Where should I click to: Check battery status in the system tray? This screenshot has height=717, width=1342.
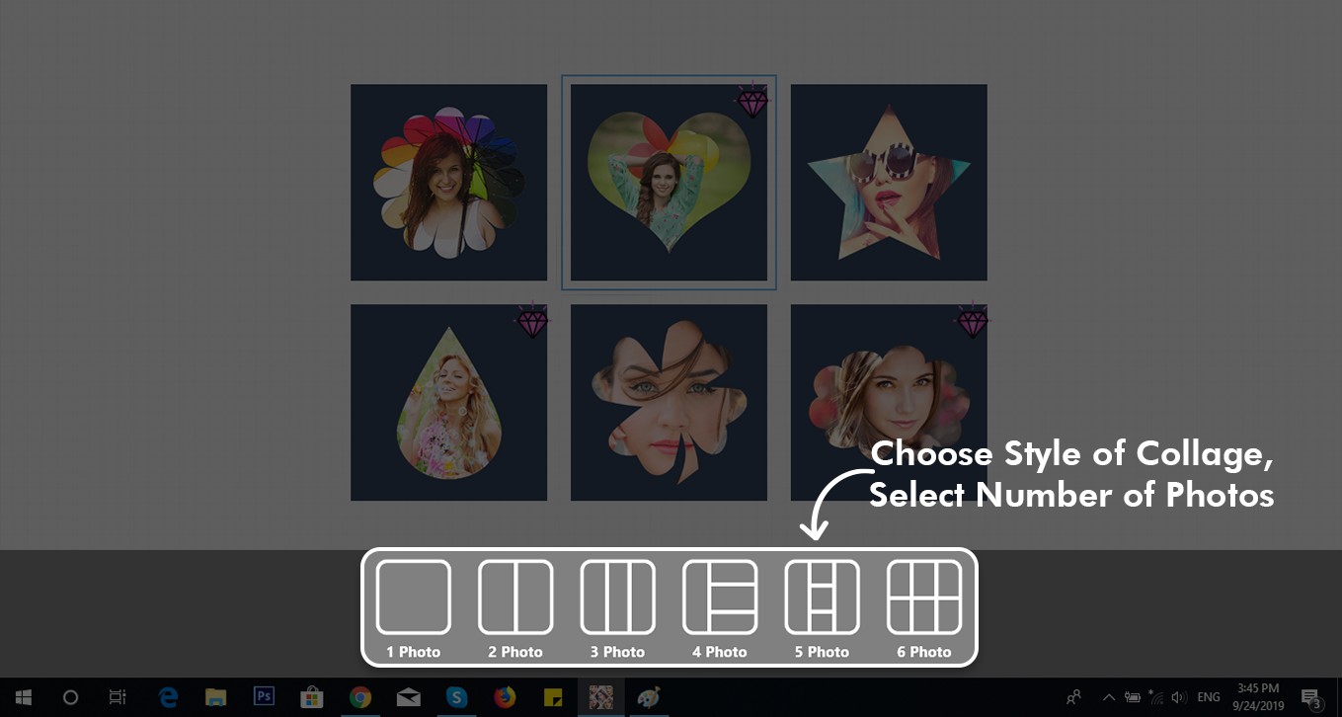(x=1132, y=697)
